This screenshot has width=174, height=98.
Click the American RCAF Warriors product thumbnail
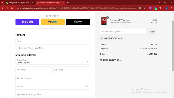(104, 21)
